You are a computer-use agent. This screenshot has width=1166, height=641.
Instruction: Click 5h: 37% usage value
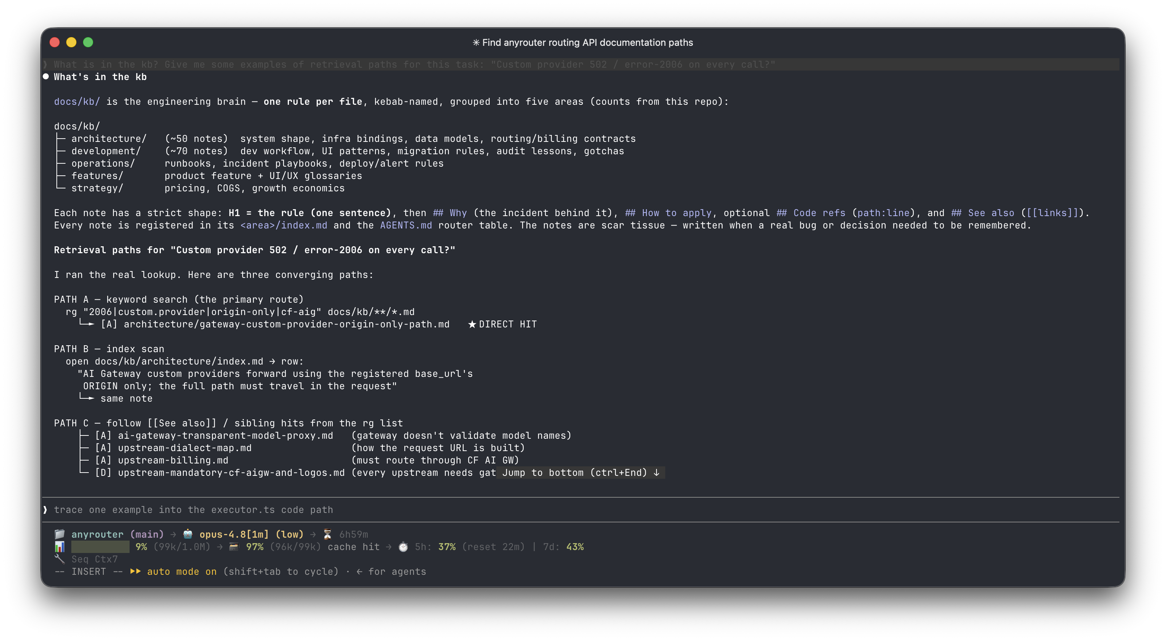coord(435,546)
